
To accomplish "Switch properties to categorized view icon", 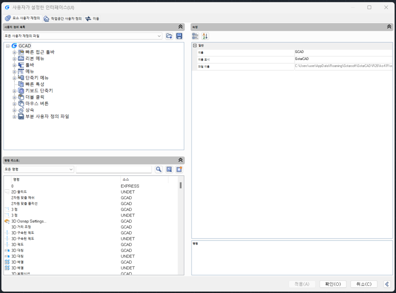I will coord(195,36).
